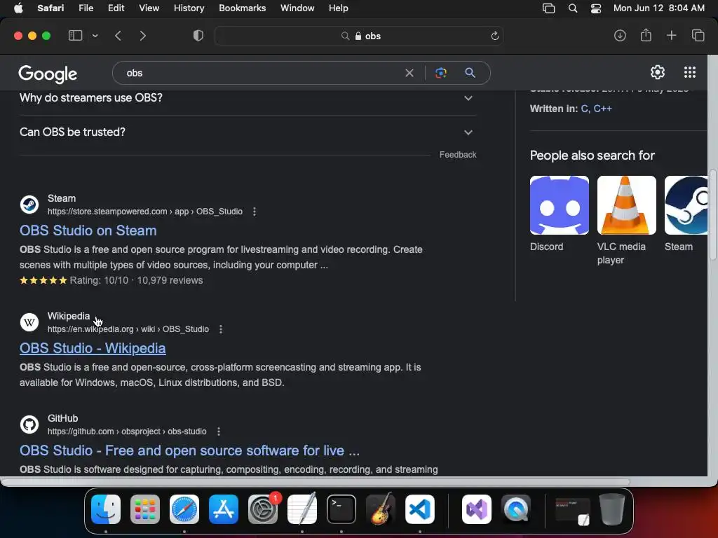718x538 pixels.
Task: Click the Feedback link
Action: pos(458,155)
